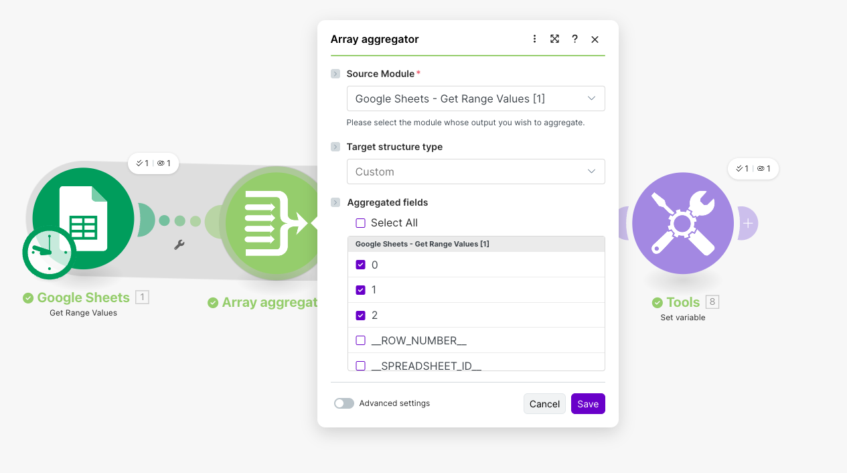Toggle the Select All checkbox
The height and width of the screenshot is (473, 847).
pyautogui.click(x=360, y=223)
